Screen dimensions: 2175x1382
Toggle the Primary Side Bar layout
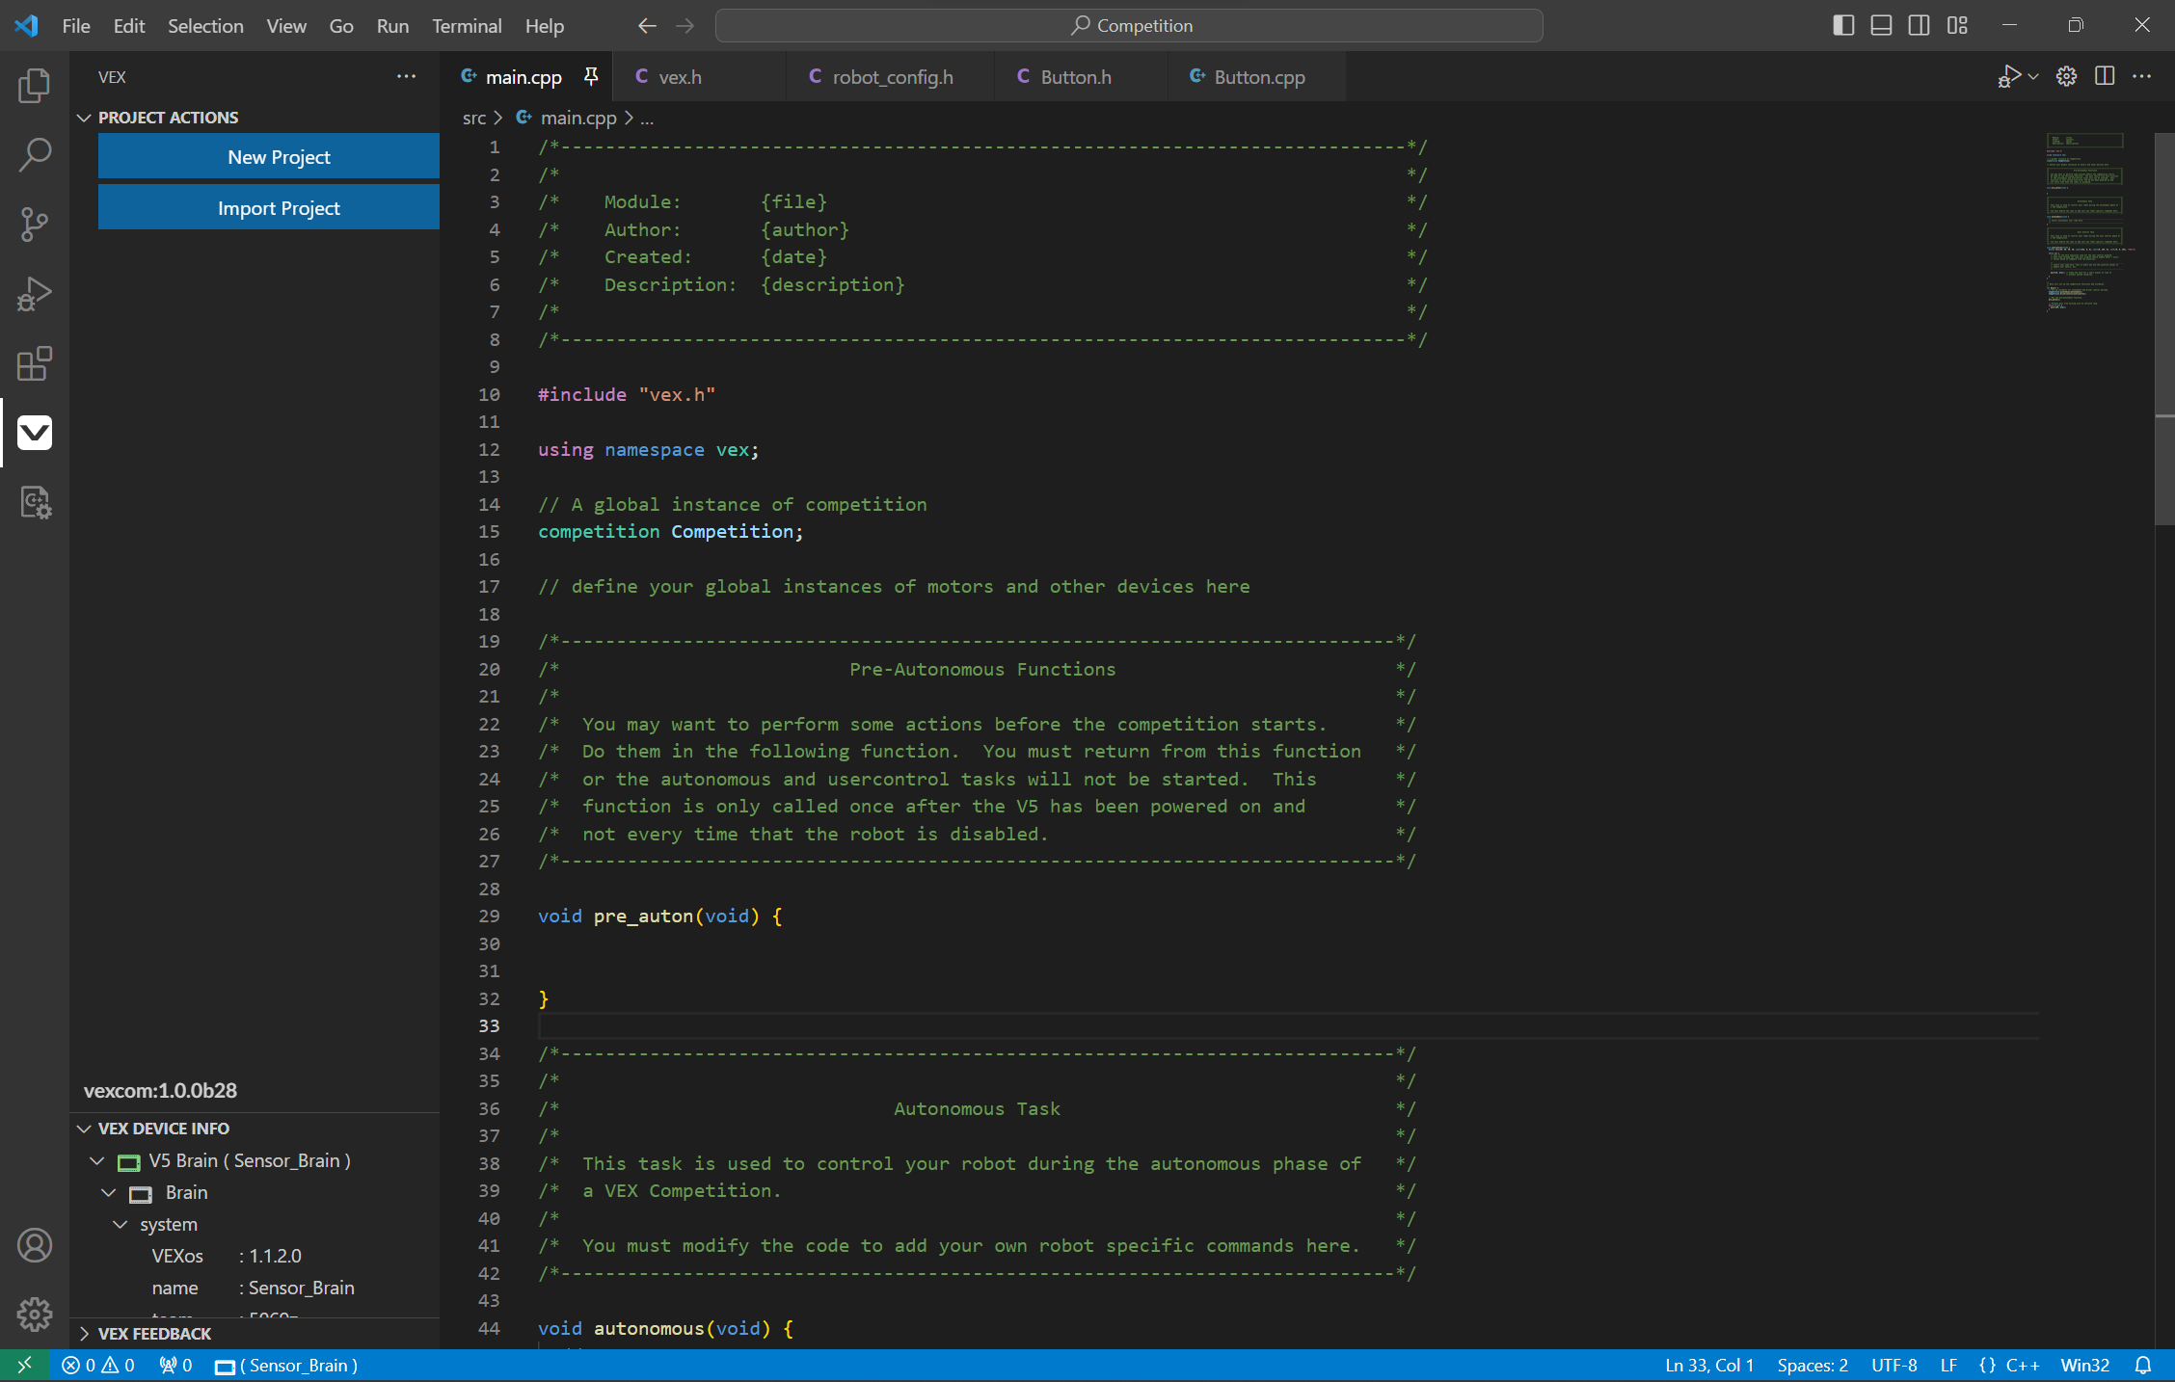(x=1843, y=26)
